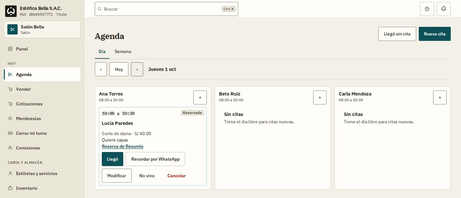Click the 10:00 a 10:30 time label
This screenshot has width=461, height=198.
click(x=118, y=113)
